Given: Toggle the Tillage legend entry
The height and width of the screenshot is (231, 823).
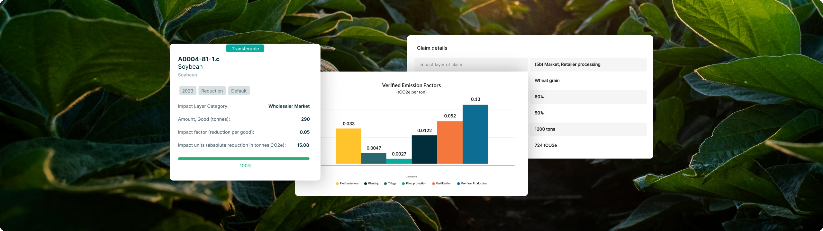Looking at the screenshot, I should coord(390,184).
